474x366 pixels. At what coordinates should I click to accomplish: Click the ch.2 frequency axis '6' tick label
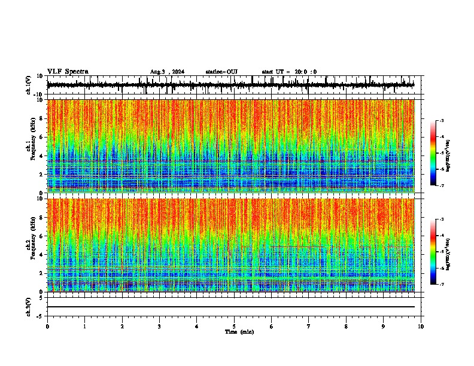[41, 236]
